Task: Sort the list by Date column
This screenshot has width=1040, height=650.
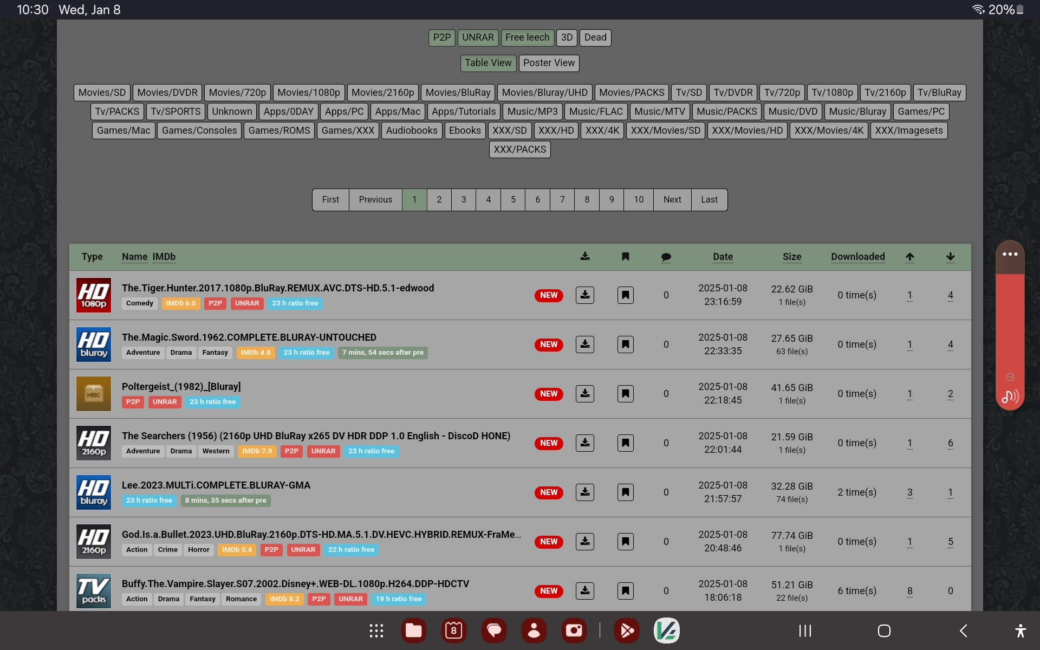Action: (723, 257)
